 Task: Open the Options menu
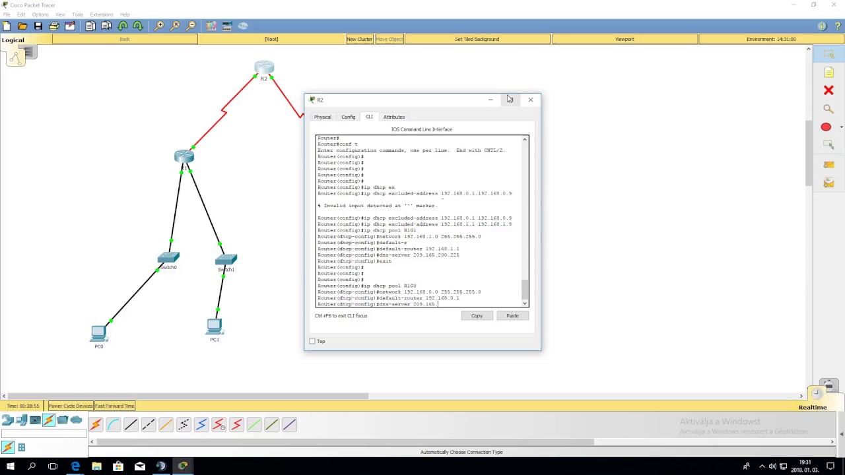point(40,15)
